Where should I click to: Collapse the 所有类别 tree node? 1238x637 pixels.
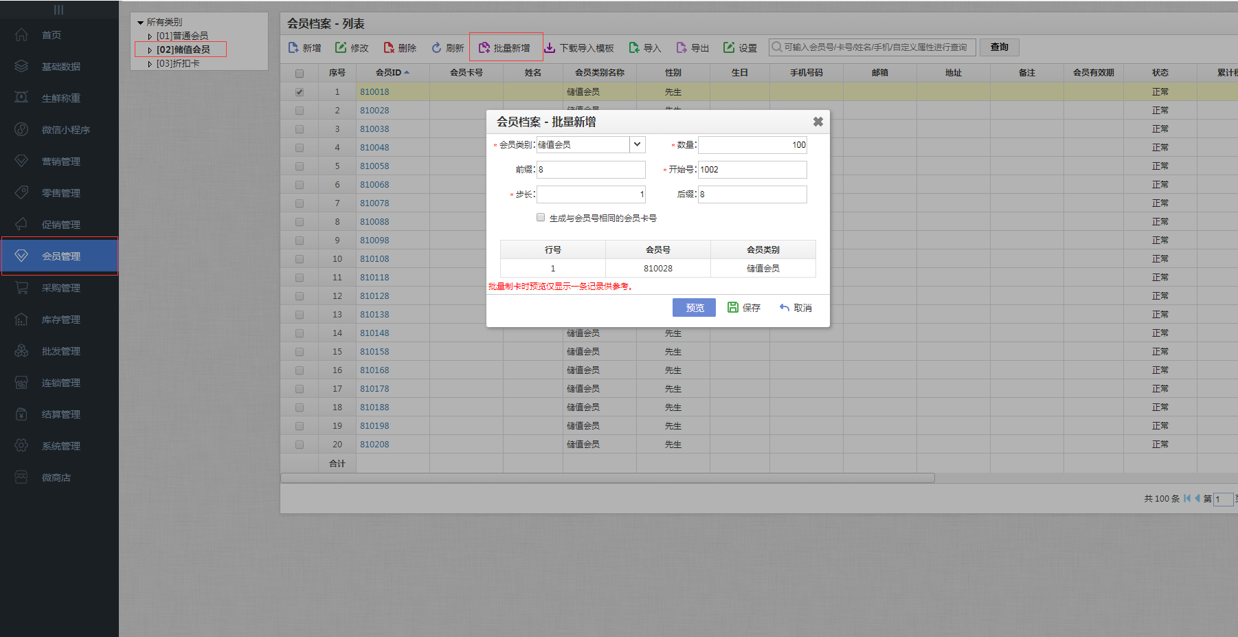pyautogui.click(x=141, y=23)
